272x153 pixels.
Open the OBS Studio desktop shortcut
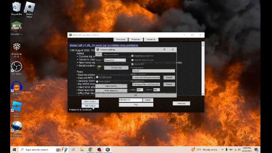pyautogui.click(x=17, y=68)
